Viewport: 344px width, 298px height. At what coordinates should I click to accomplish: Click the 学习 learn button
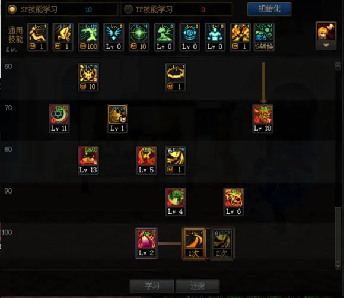click(x=152, y=286)
